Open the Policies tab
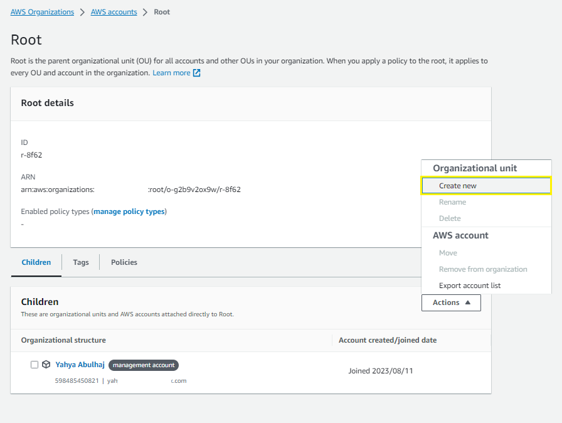562x423 pixels. pos(124,262)
